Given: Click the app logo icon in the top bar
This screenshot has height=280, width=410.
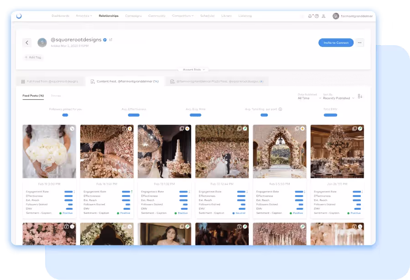Looking at the screenshot, I should [19, 16].
